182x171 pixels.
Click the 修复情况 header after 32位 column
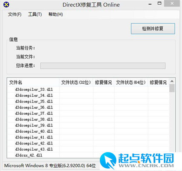click(103, 82)
